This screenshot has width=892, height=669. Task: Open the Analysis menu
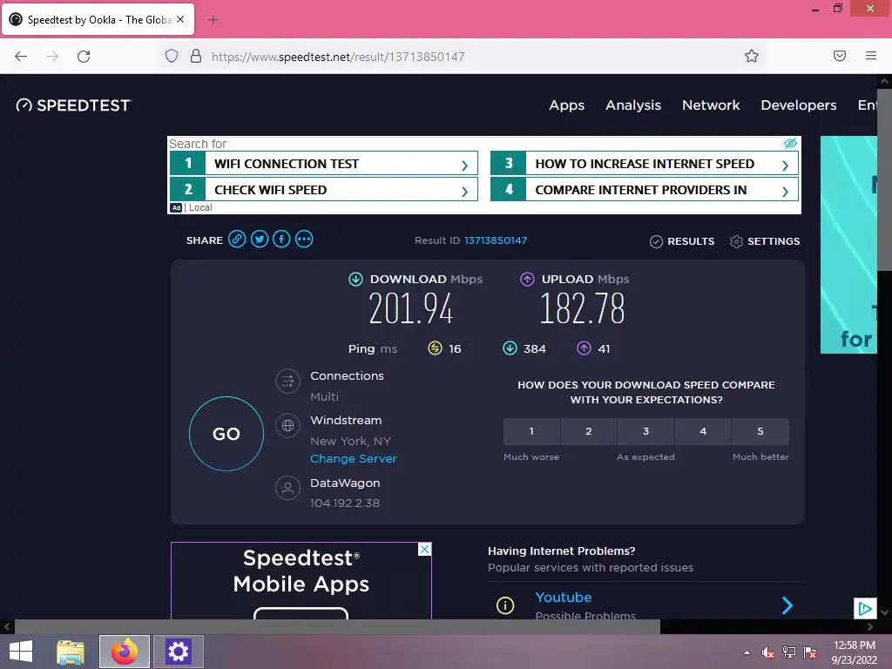point(633,105)
